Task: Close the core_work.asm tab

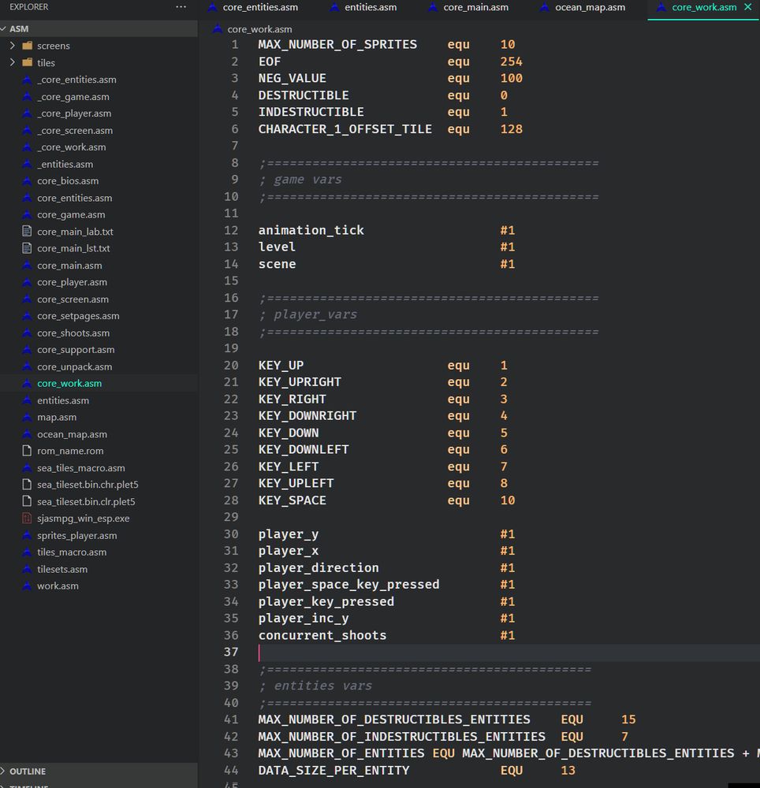Action: 747,7
